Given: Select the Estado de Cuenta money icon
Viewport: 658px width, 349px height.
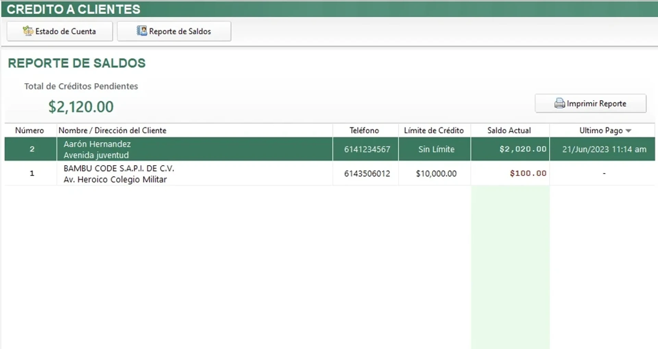Looking at the screenshot, I should (28, 31).
